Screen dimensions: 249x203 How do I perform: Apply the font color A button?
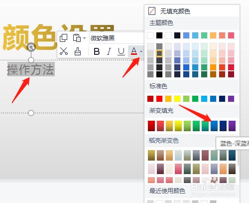tap(134, 51)
